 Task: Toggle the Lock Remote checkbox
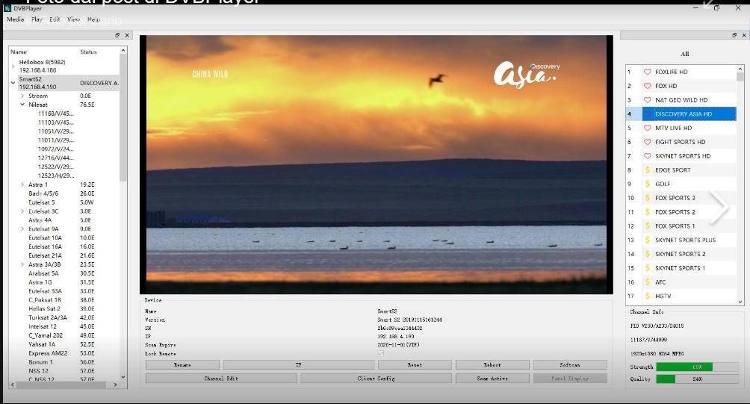tap(381, 353)
